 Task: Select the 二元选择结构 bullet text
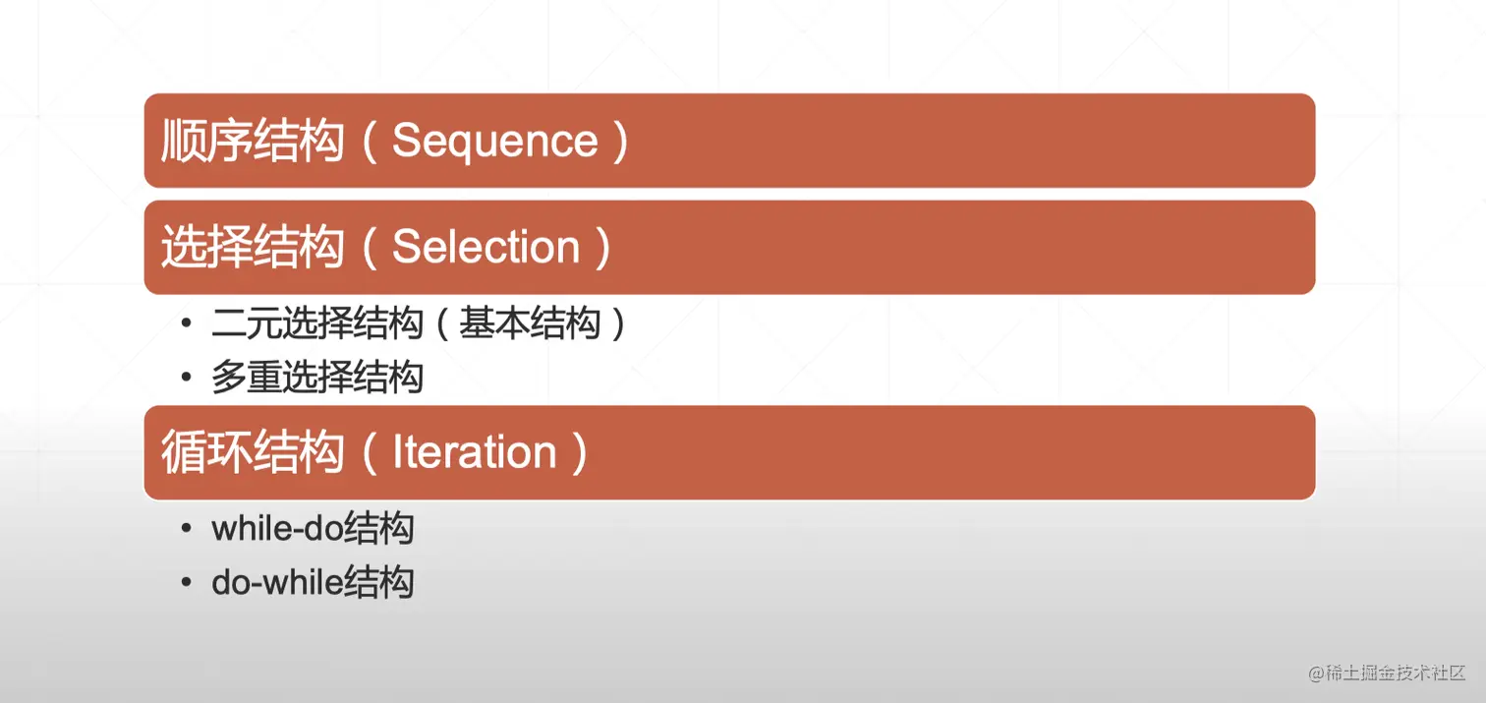coord(317,324)
